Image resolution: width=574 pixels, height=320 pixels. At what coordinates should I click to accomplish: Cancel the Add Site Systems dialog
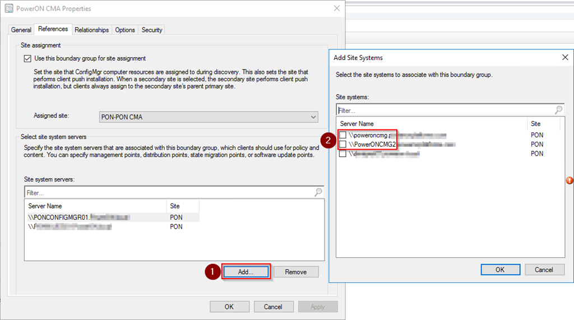544,270
